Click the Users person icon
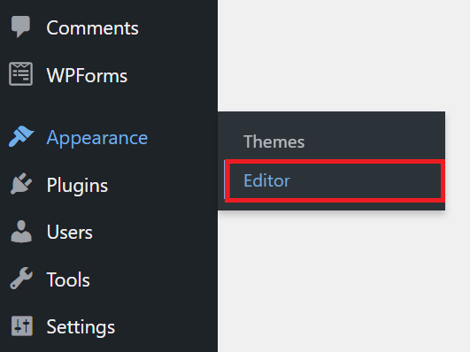This screenshot has height=352, width=470. (21, 231)
